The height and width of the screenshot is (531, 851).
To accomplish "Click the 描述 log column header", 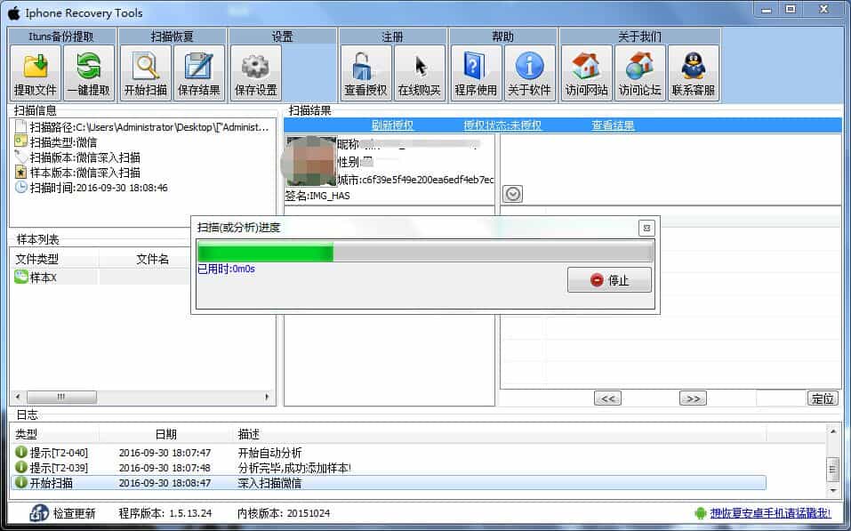I will 500,434.
